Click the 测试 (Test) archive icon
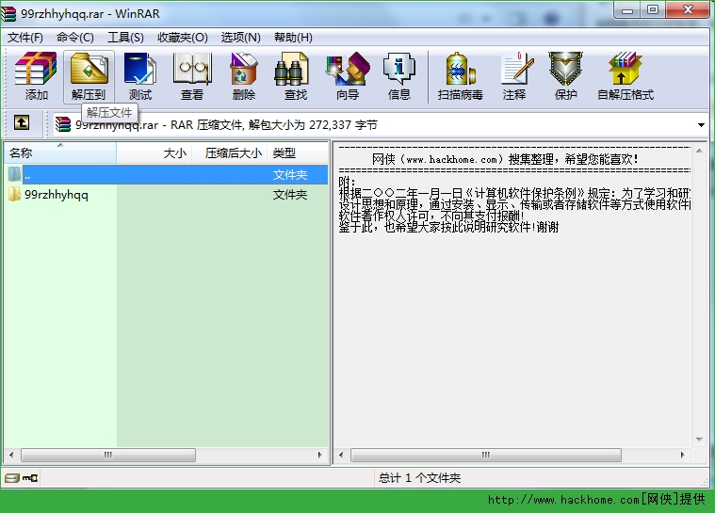This screenshot has width=715, height=513. coord(140,76)
